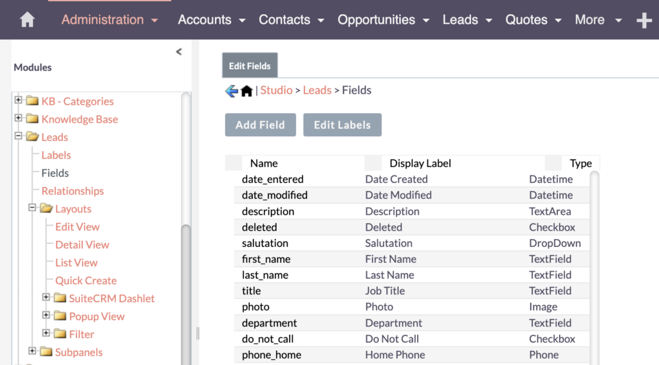Sort by the Display Label column header

click(420, 163)
